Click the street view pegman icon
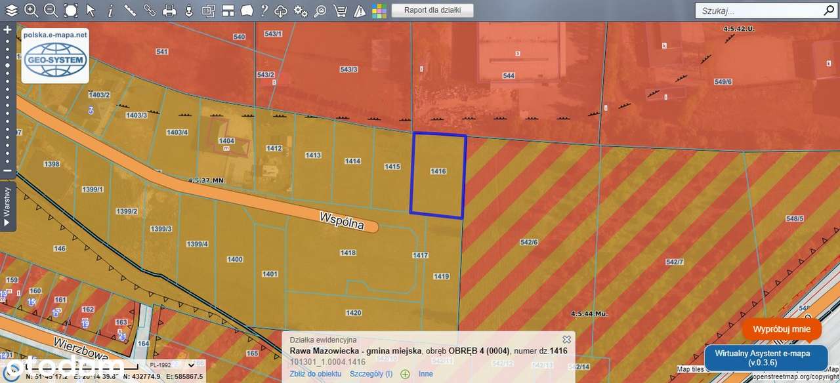The height and width of the screenshot is (383, 840). (189, 10)
